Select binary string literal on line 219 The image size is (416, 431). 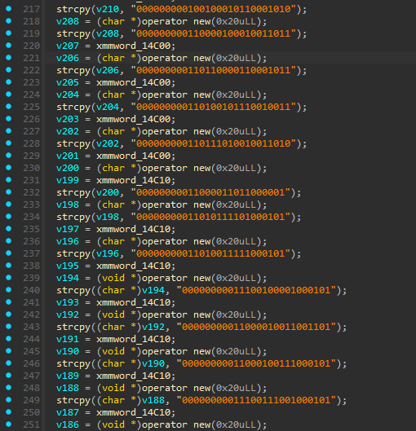click(214, 33)
